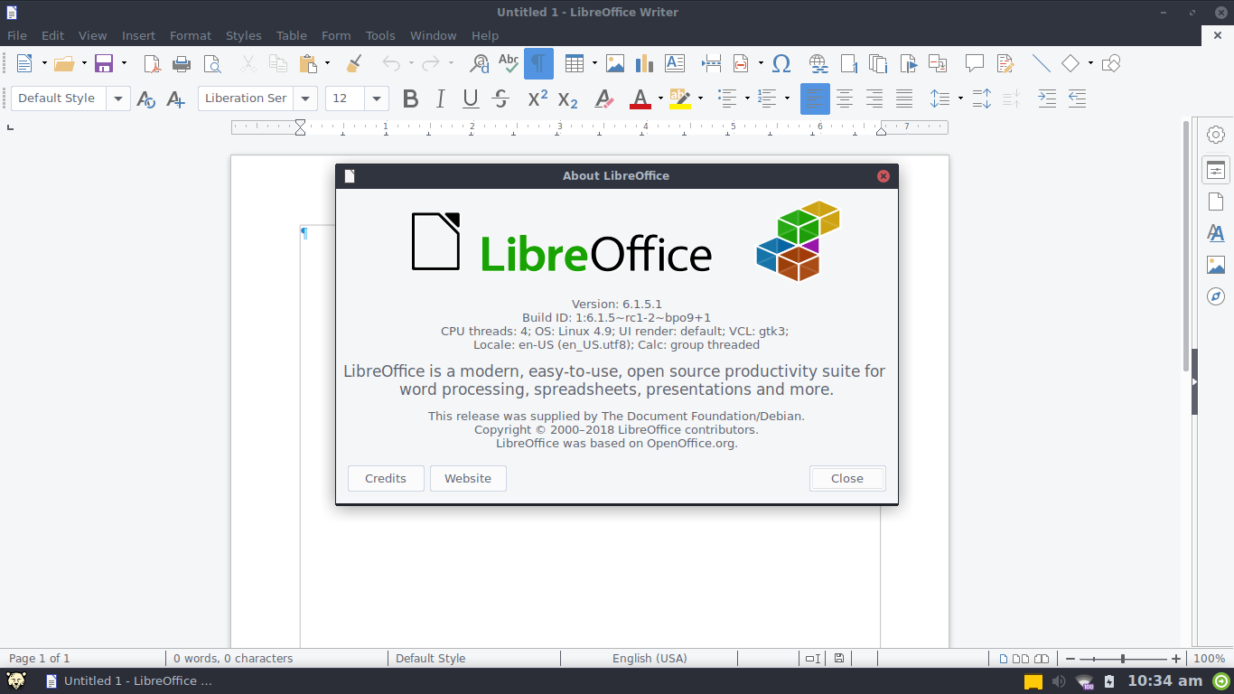Click Close button in About dialog
Screen dimensions: 1234x694
pyautogui.click(x=847, y=478)
